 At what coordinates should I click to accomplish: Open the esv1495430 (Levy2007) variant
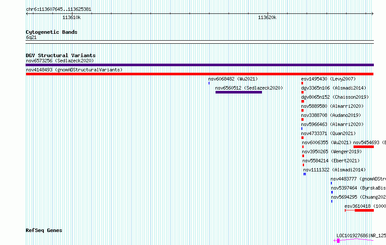[x=328, y=79]
